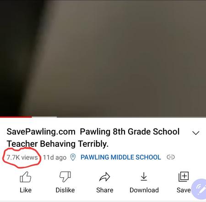Click the 'Dislike' text label
206x202 pixels.
pos(65,190)
